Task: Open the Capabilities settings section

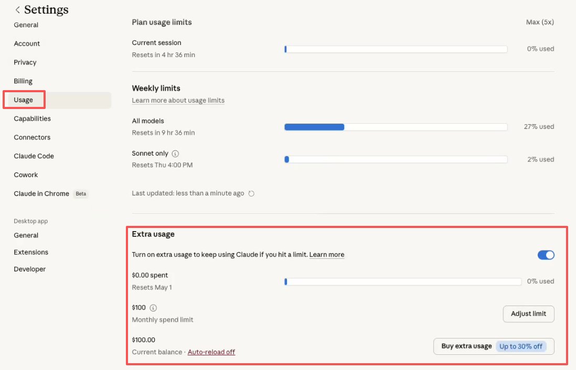Action: coord(33,118)
